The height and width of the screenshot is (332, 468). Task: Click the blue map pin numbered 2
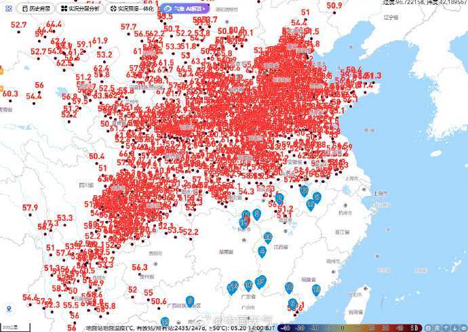coord(279,199)
